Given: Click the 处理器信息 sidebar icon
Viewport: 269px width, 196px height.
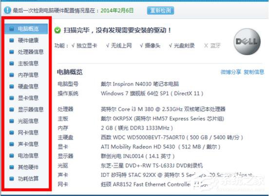Looking at the screenshot, I should (x=12, y=52).
